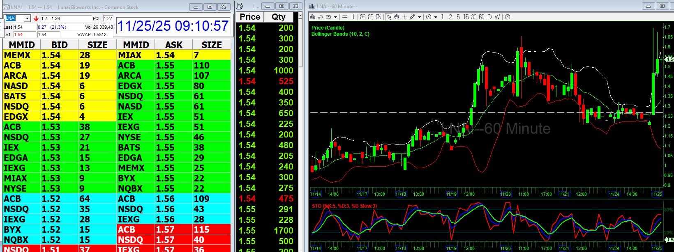Open the LNAI symbol dropdown arrow
This screenshot has width=674, height=252.
point(27,18)
